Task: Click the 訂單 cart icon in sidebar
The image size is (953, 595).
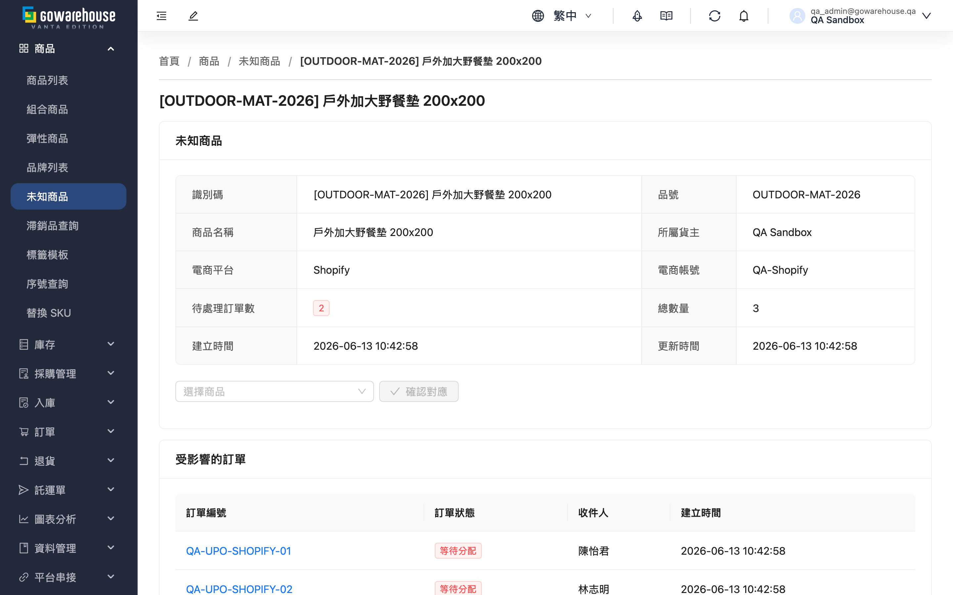Action: click(23, 432)
